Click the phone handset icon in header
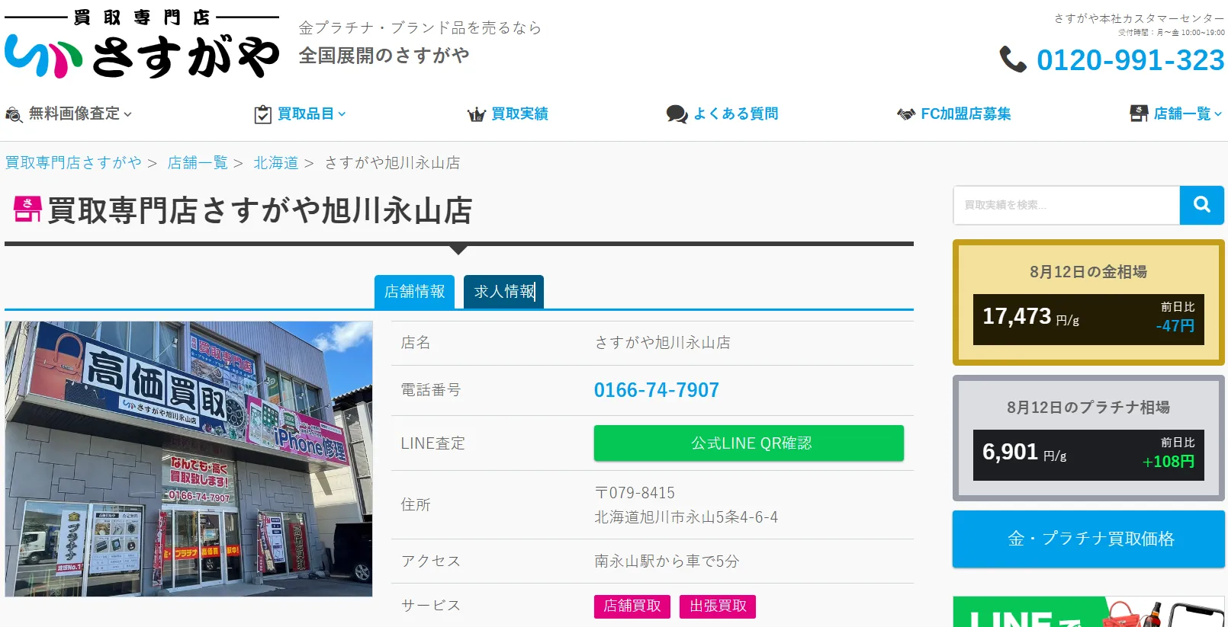 (x=1013, y=59)
